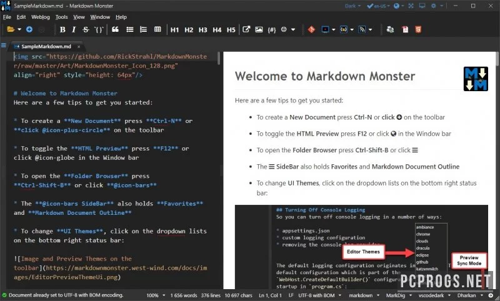Expand the dropdown arrow after emoji icon
500x301 pixels.
coord(293,29)
